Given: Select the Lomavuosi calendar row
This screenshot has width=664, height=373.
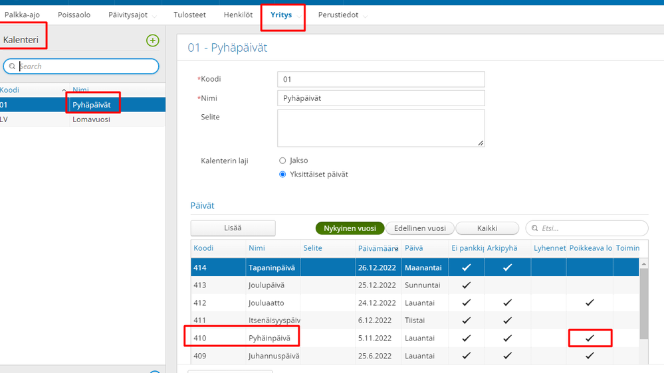Looking at the screenshot, I should point(82,119).
